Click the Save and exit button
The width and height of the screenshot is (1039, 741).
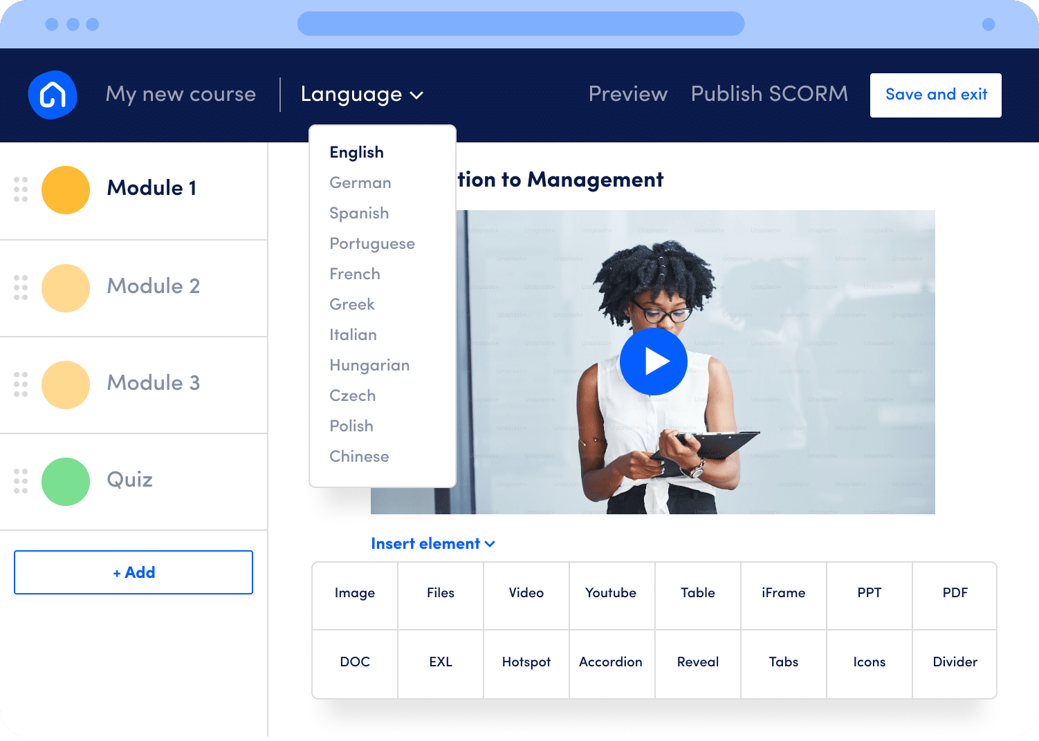(935, 95)
